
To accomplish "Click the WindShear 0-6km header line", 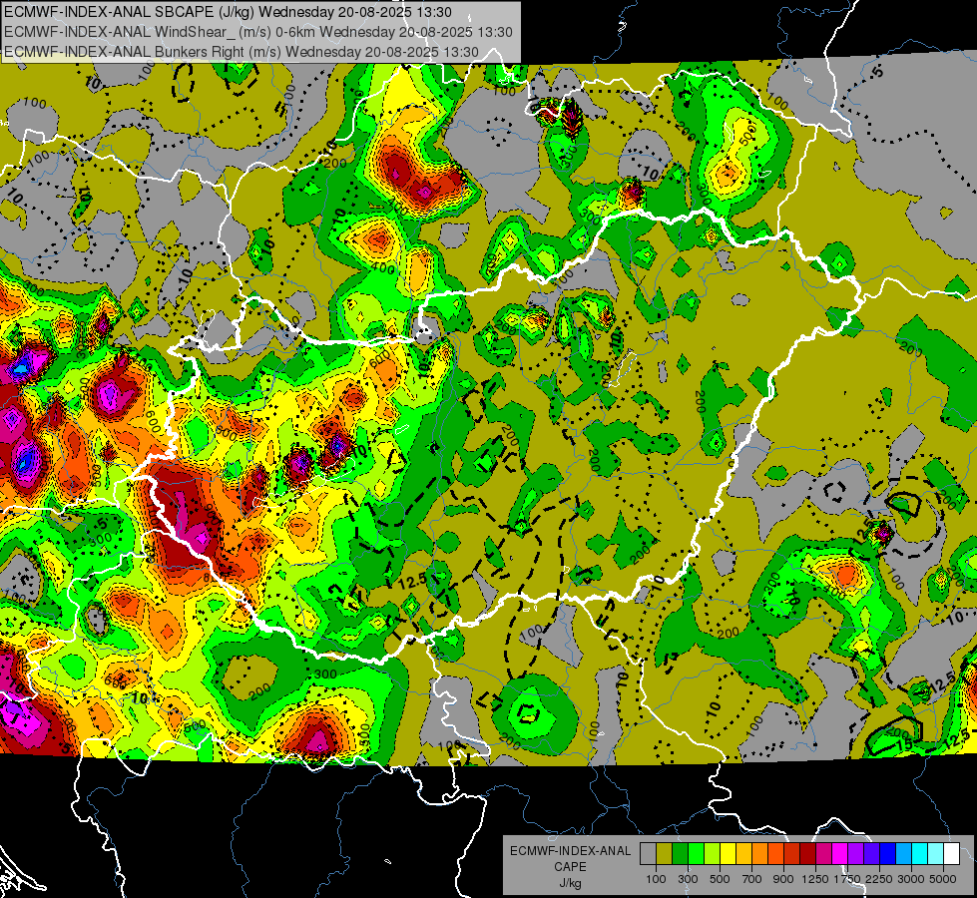I will coord(257,32).
